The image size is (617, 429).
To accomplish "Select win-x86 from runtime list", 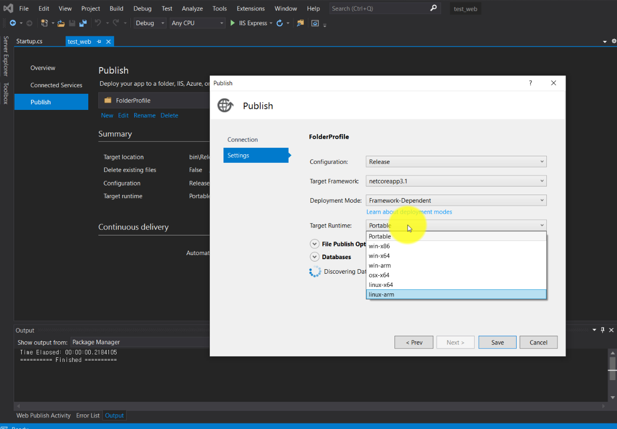I will click(x=456, y=246).
